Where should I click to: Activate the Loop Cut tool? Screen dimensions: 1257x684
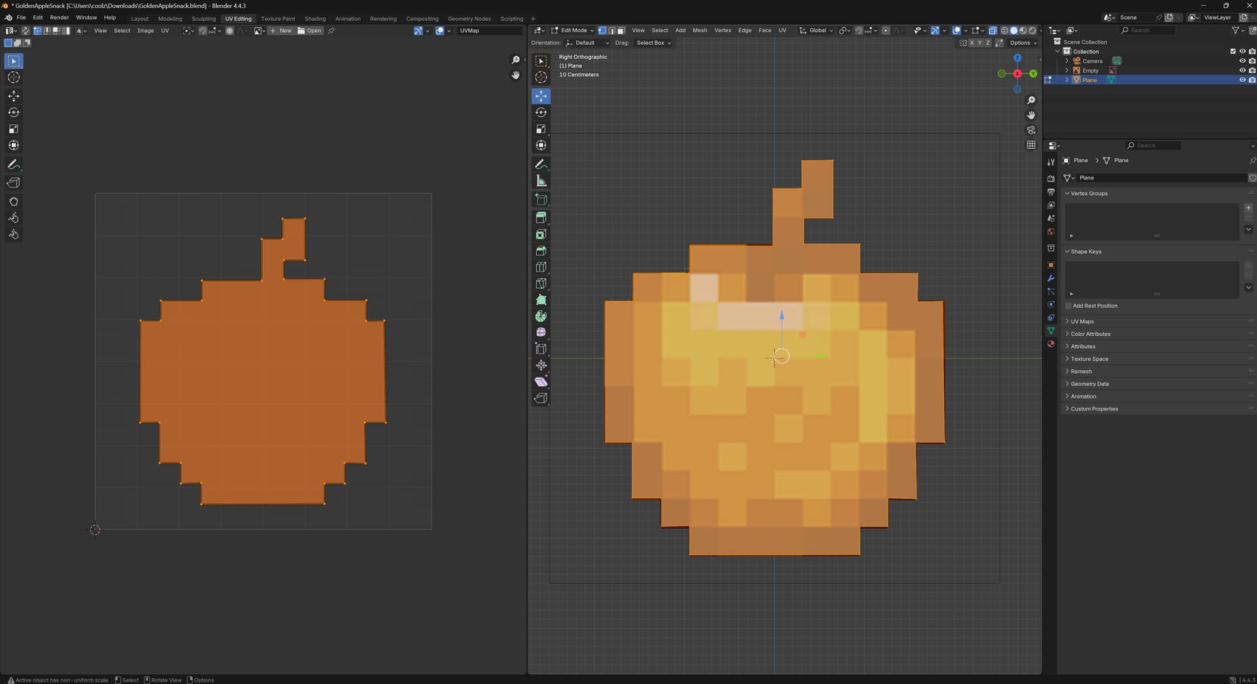(x=541, y=267)
